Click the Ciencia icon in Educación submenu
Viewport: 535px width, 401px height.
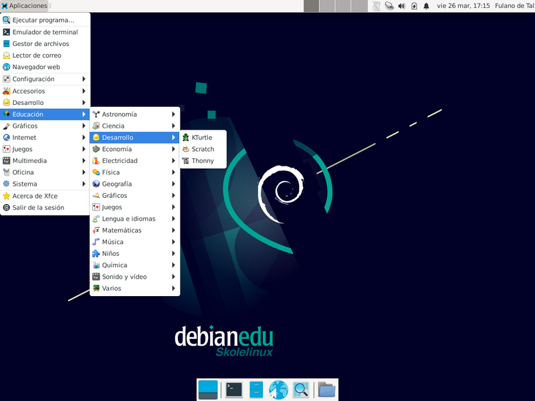[96, 126]
